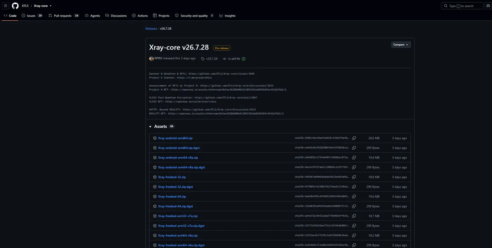Download Xray-freebsd-64.zip.dgst
The image size is (492, 248).
point(176,206)
